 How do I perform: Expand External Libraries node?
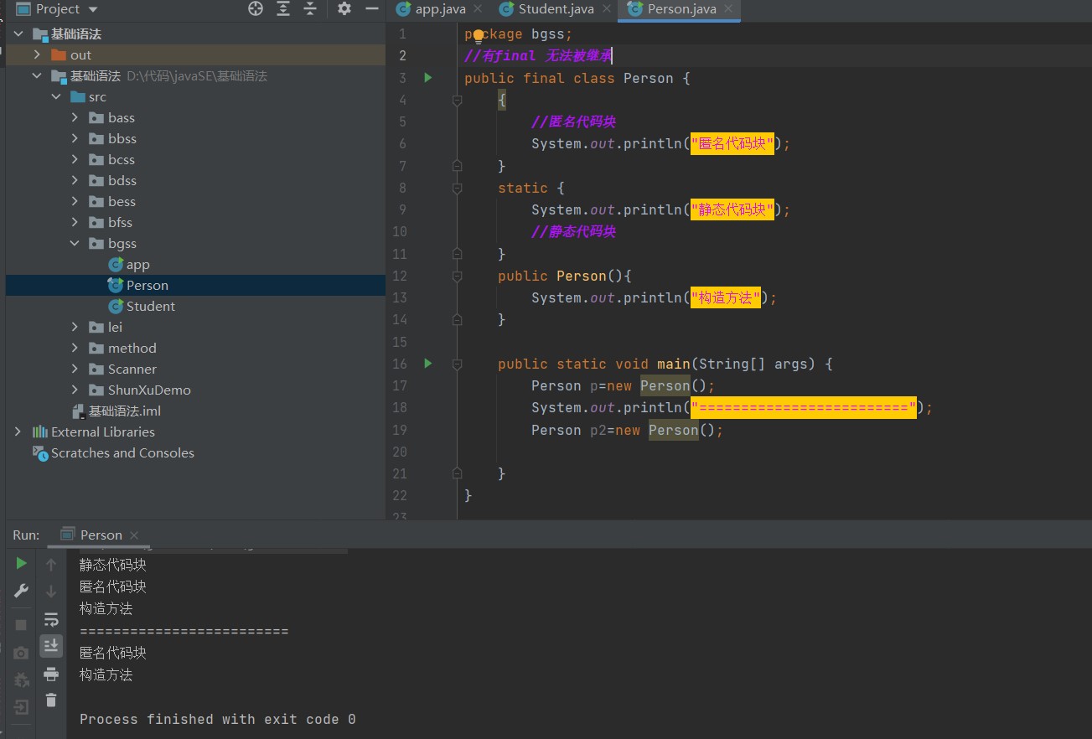point(18,432)
